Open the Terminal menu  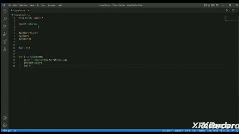[52, 5]
